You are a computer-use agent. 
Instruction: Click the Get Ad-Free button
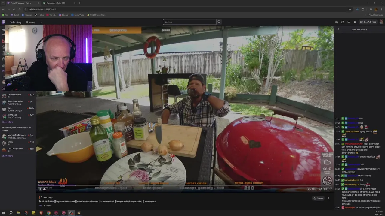point(368,22)
